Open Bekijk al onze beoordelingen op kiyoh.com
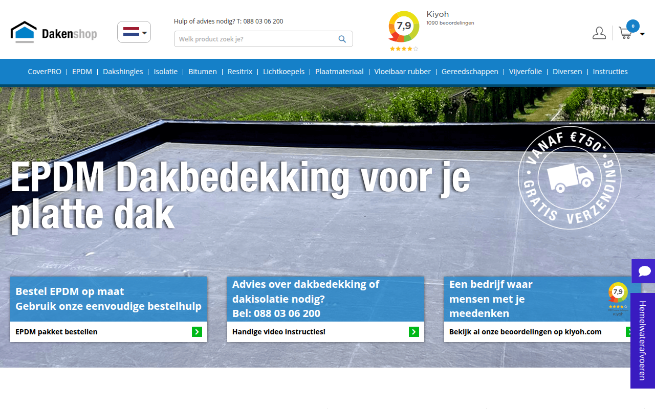 click(526, 332)
